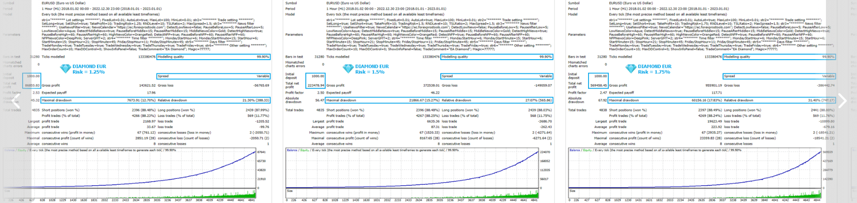Click the Spread Variable box in middle report
The image size is (857, 203).
click(x=496, y=76)
